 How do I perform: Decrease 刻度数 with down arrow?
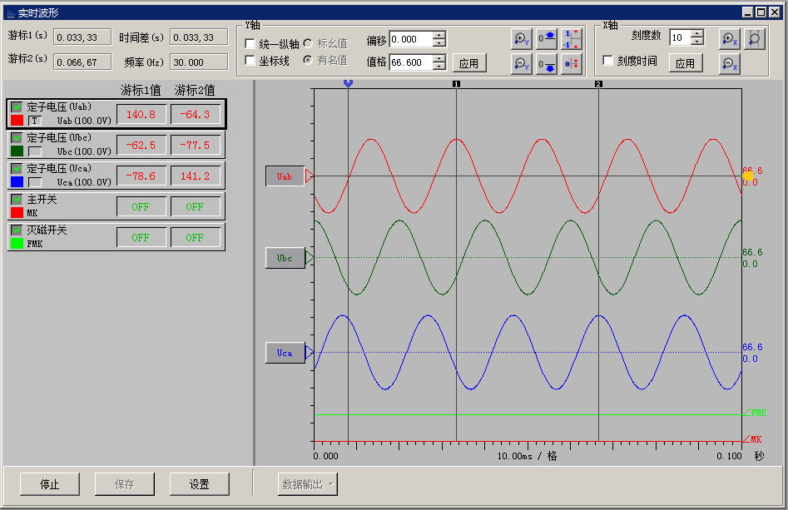697,42
